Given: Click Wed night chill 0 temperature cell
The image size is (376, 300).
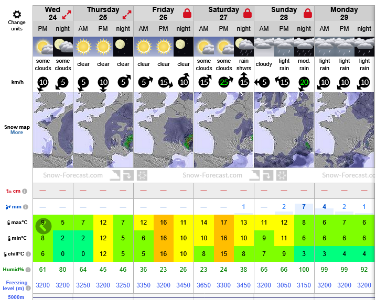Looking at the screenshot, I should (63, 254).
